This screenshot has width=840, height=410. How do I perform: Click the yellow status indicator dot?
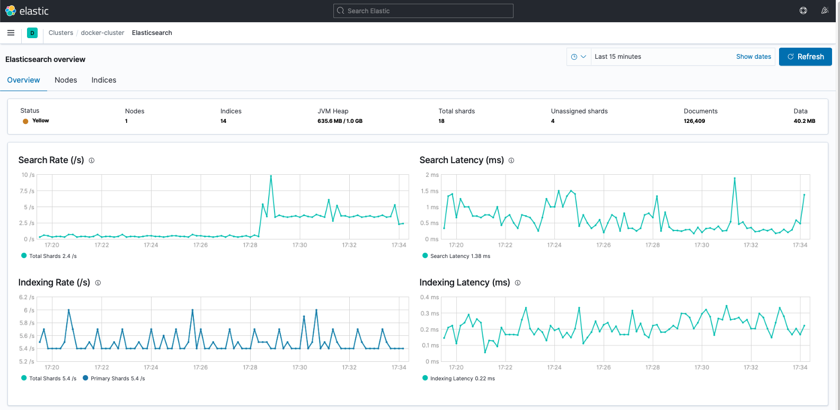25,121
